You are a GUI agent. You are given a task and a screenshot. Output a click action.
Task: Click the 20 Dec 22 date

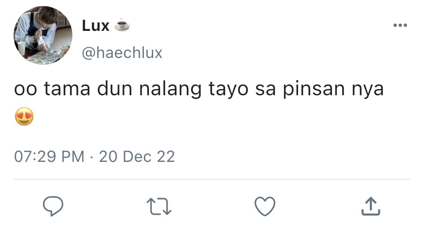point(137,157)
